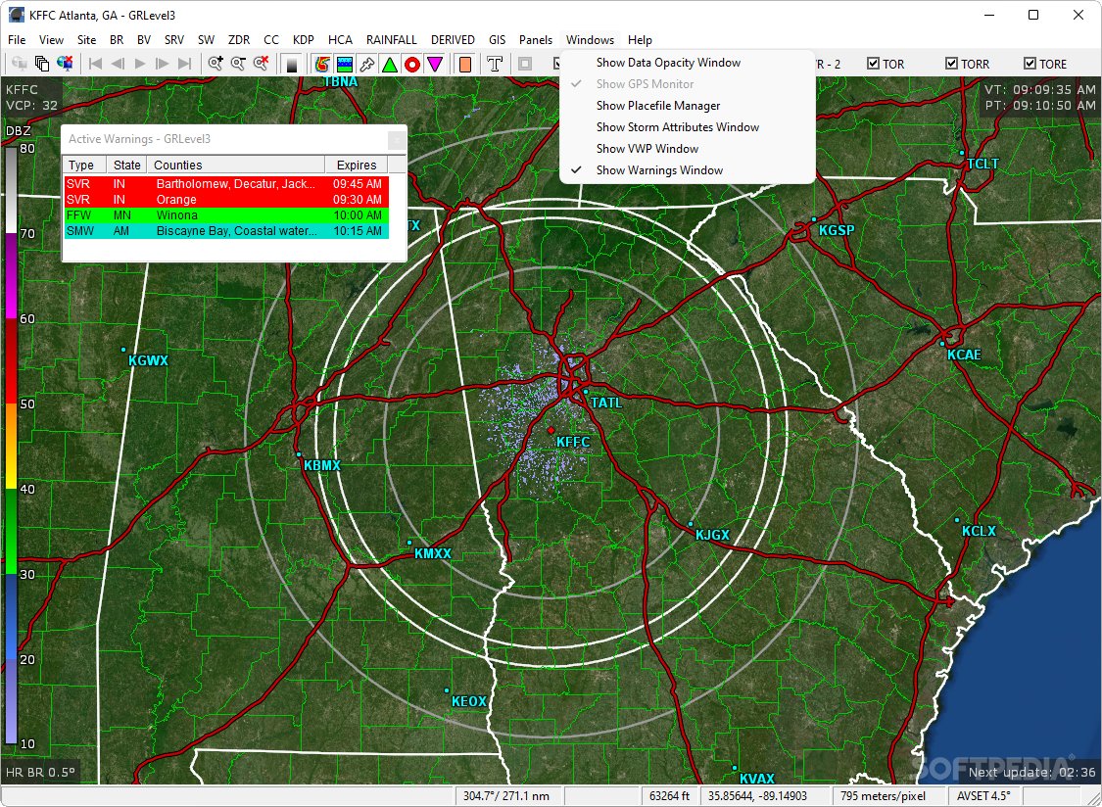Step back one frame
The image size is (1102, 807).
119,64
